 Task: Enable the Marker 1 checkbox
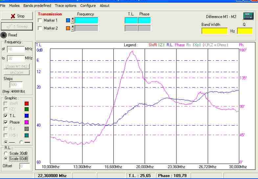tap(40, 20)
